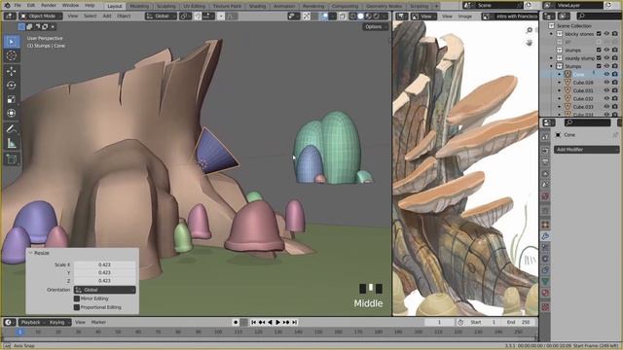
Task: Open Keying popover in timeline
Action: point(58,322)
